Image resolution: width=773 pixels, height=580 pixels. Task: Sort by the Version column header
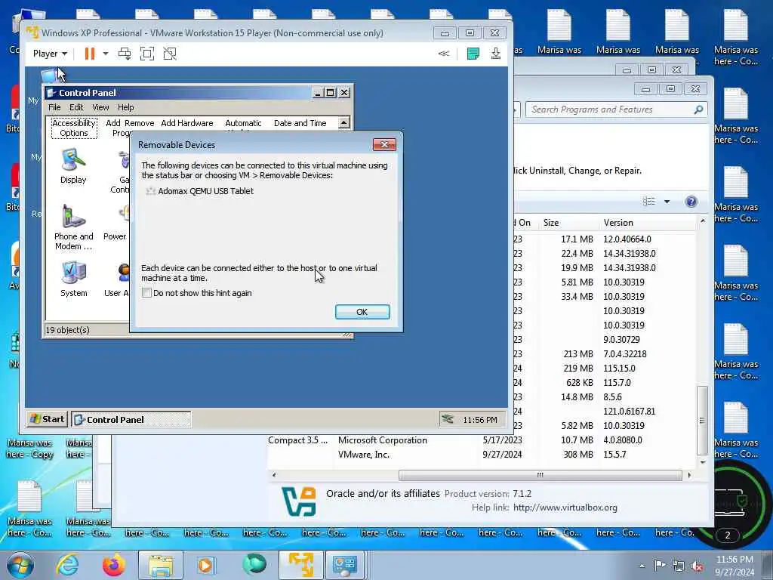coord(618,223)
